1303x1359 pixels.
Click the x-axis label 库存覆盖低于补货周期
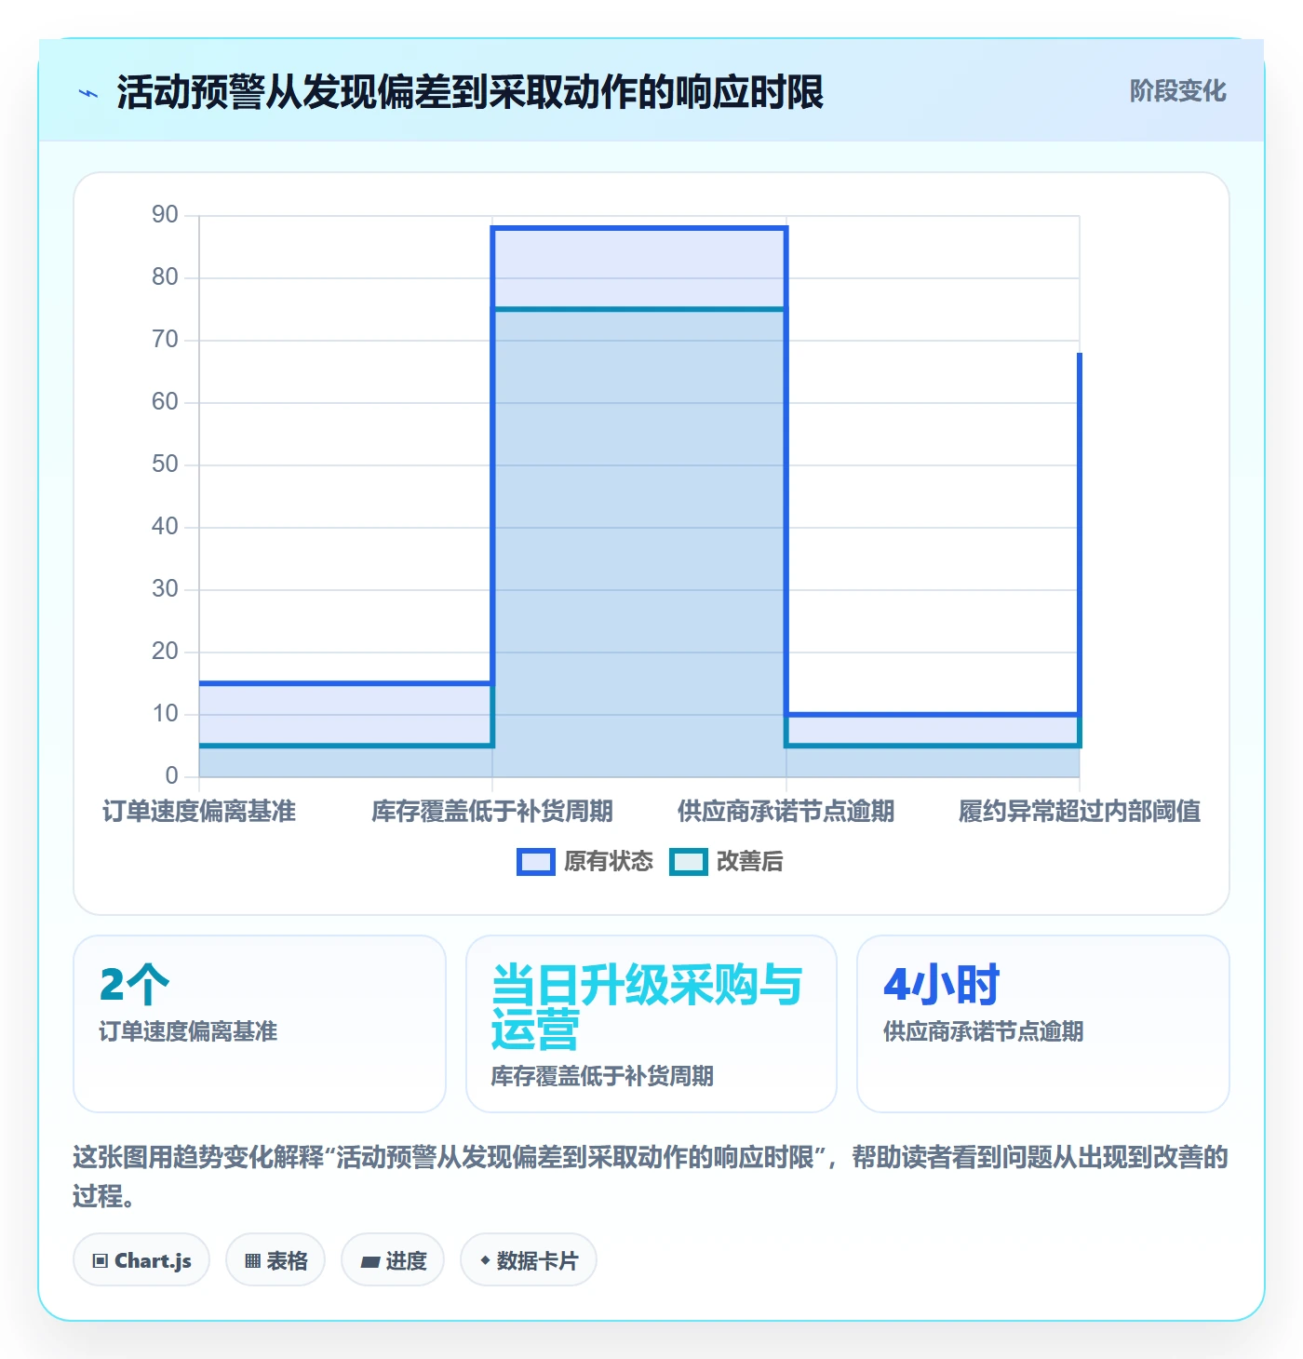(492, 812)
